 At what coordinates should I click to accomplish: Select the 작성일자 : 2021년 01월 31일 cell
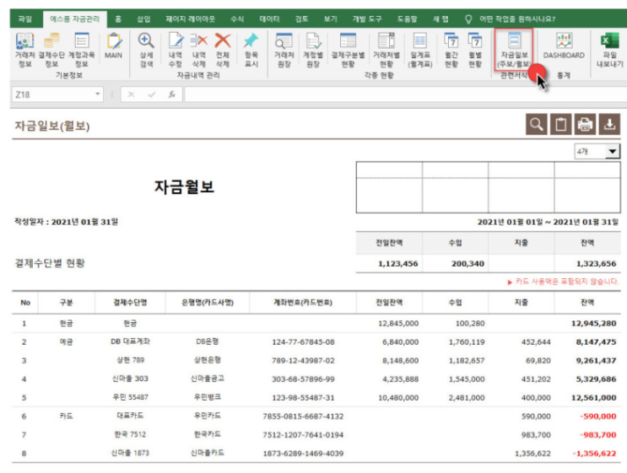pos(67,221)
